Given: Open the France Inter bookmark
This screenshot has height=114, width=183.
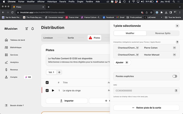Looking at the screenshot, I should (72, 17).
